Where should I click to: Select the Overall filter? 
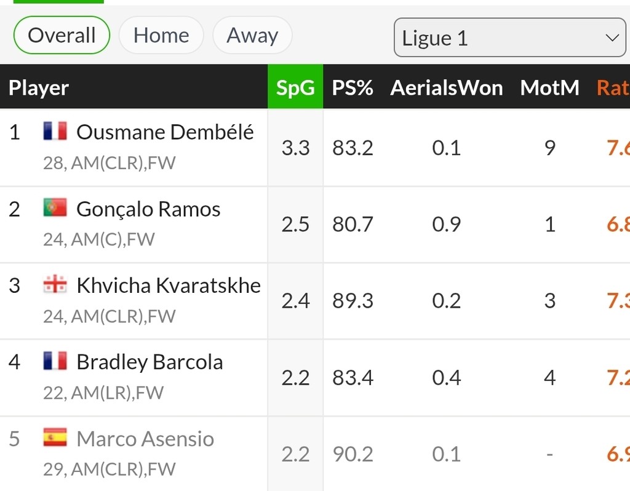[62, 35]
